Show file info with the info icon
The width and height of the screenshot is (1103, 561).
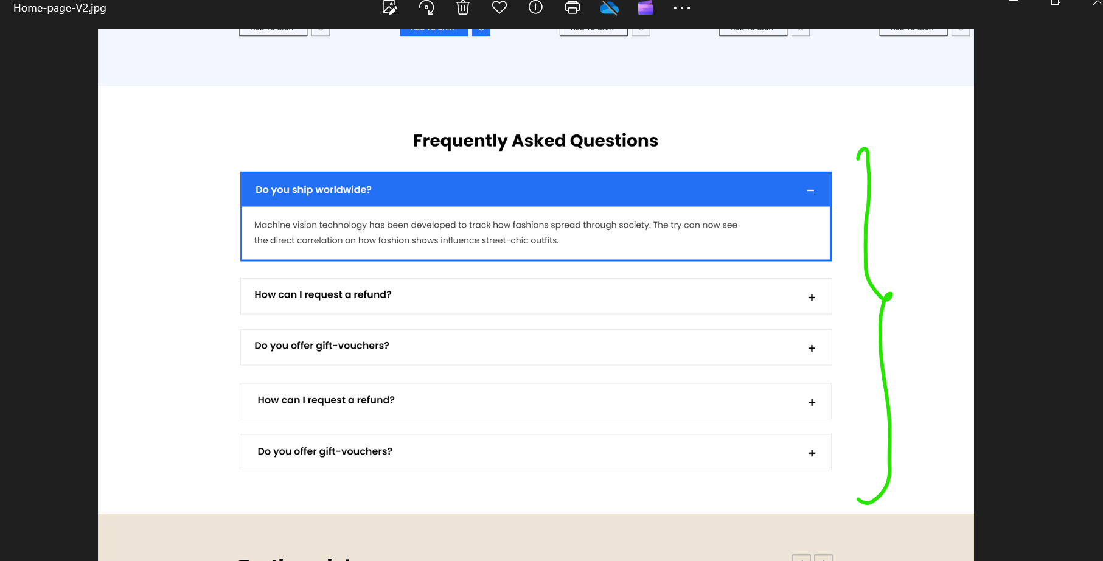pos(535,7)
